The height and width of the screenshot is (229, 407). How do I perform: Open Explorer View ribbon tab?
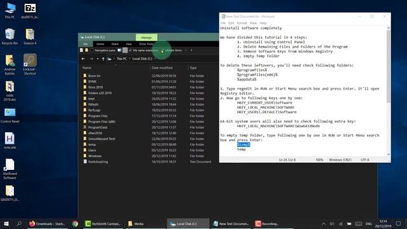coord(128,44)
